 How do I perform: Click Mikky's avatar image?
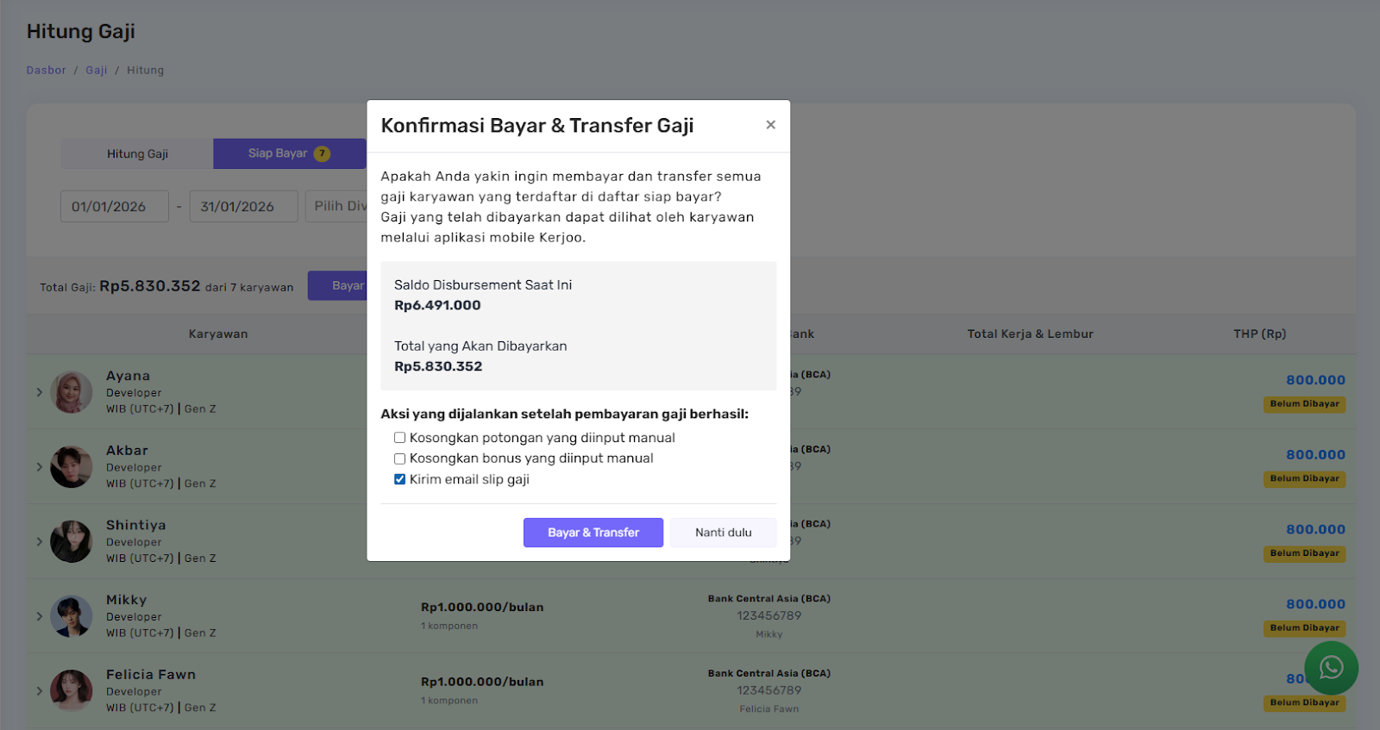click(72, 616)
